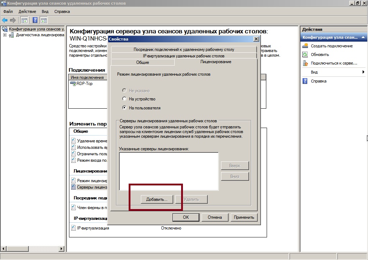Select the RDP-Tcp connection icon

click(x=73, y=84)
